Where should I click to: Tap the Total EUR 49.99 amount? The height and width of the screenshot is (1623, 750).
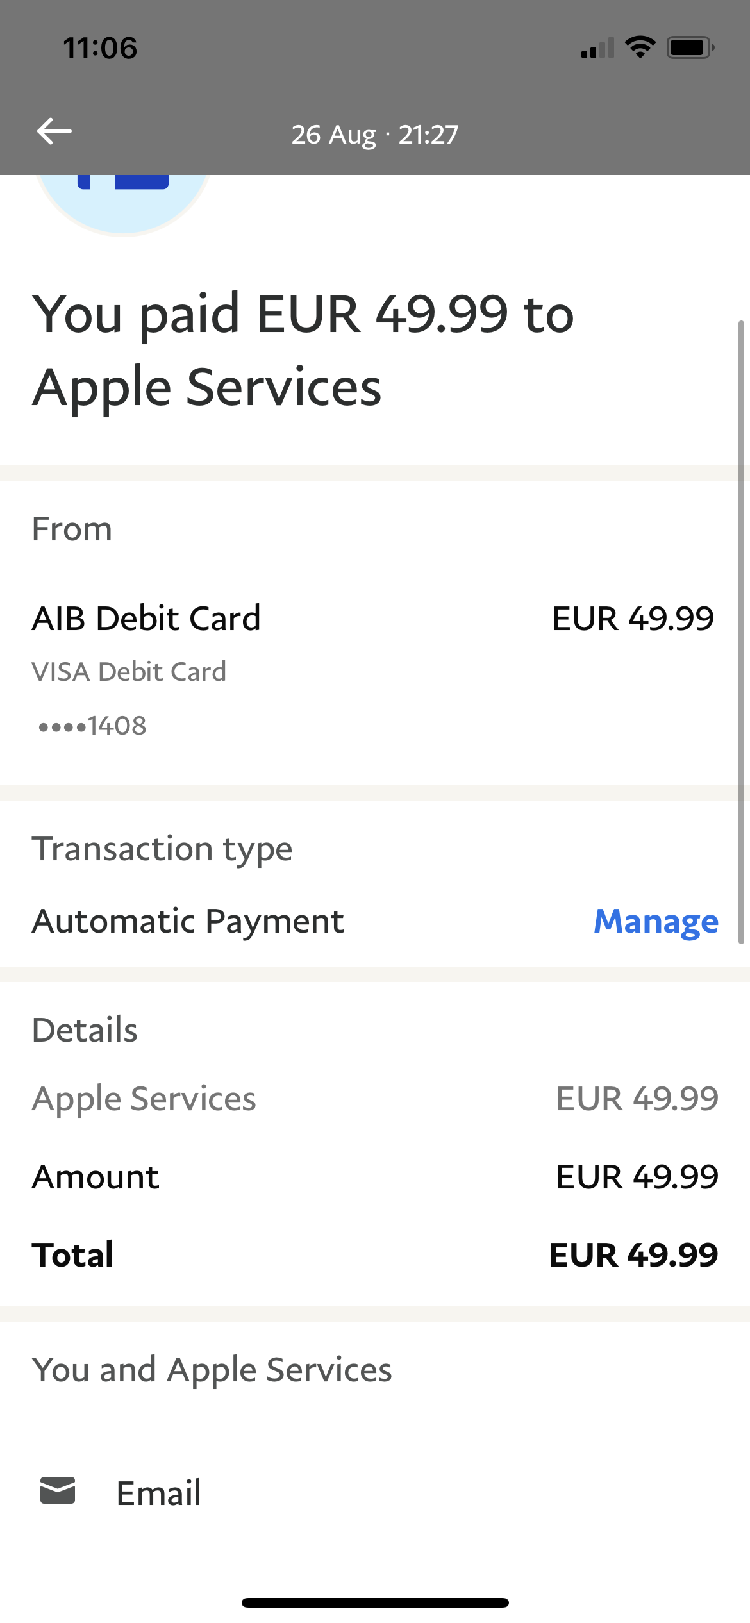tap(633, 1254)
